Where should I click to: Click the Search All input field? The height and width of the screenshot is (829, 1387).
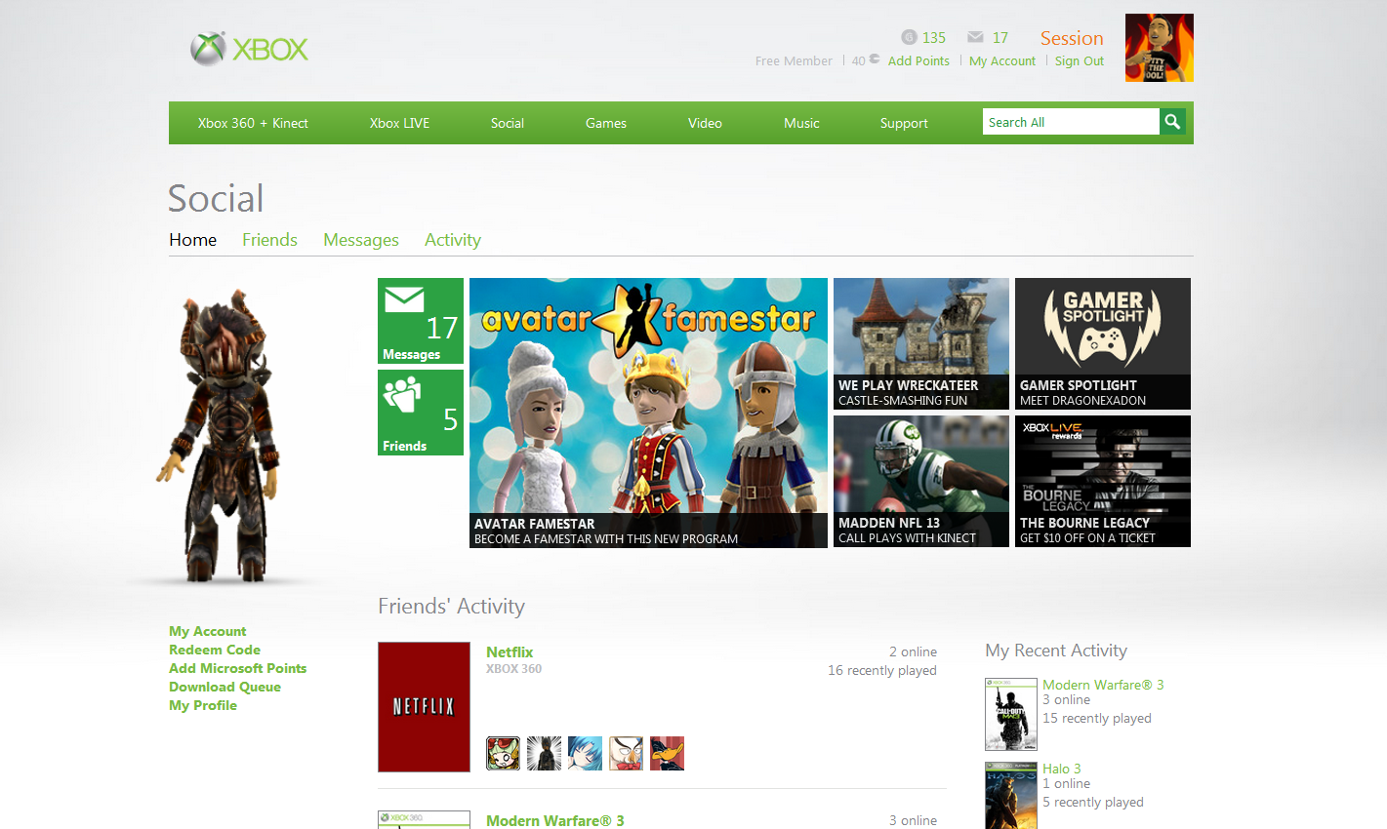(x=1071, y=122)
